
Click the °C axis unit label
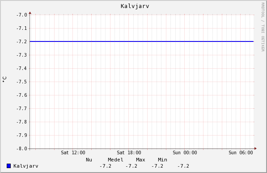[4, 79]
